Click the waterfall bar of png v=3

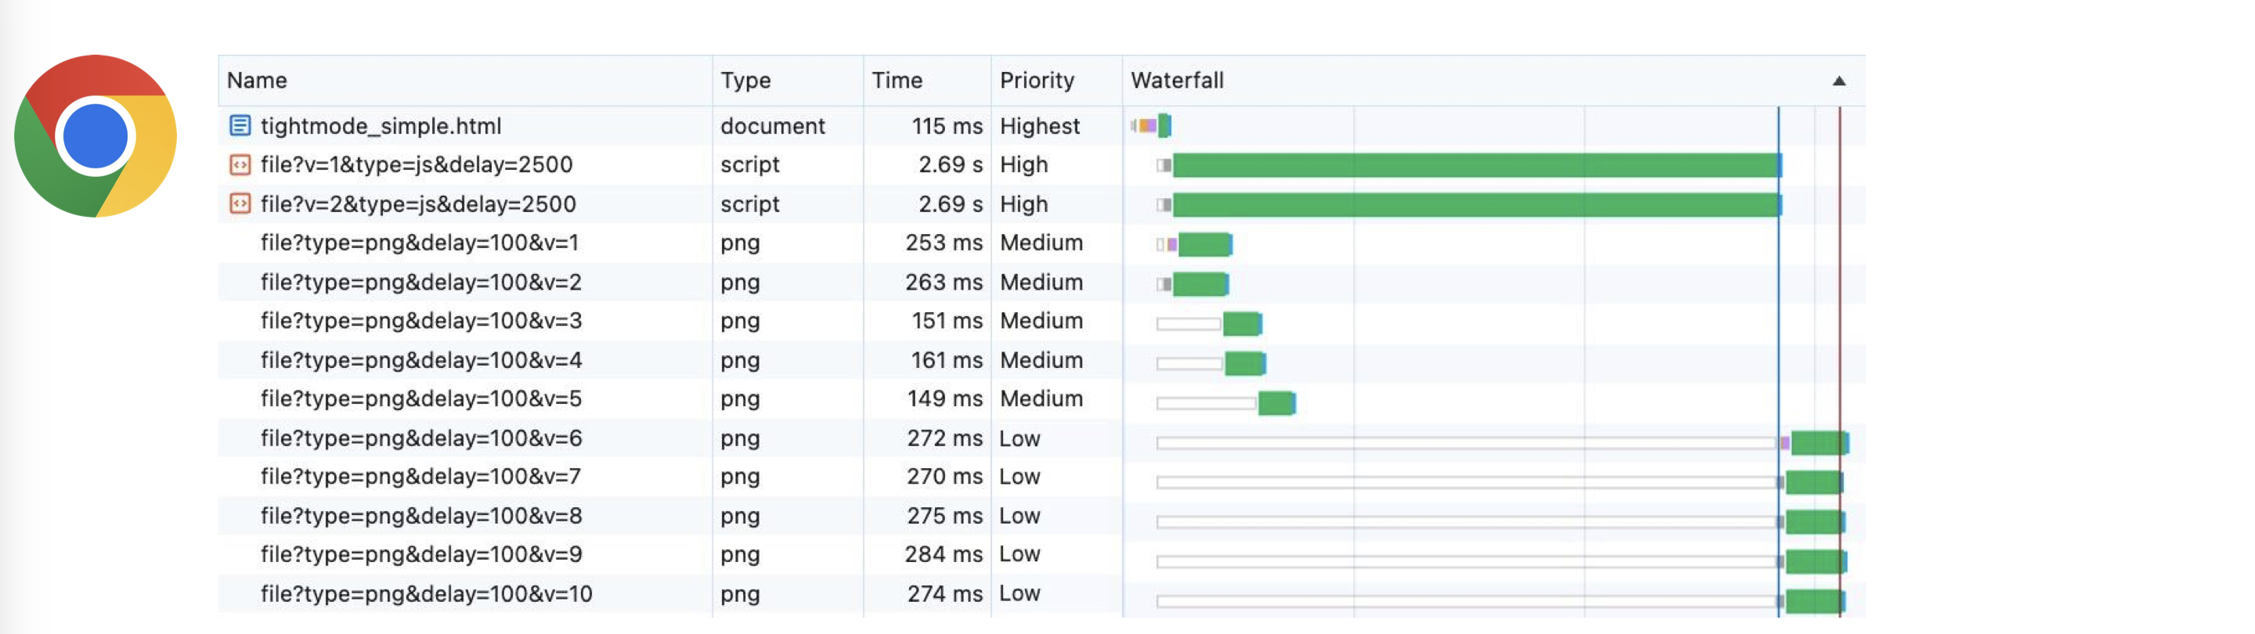click(1241, 324)
